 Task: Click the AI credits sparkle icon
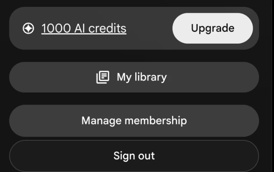[28, 28]
